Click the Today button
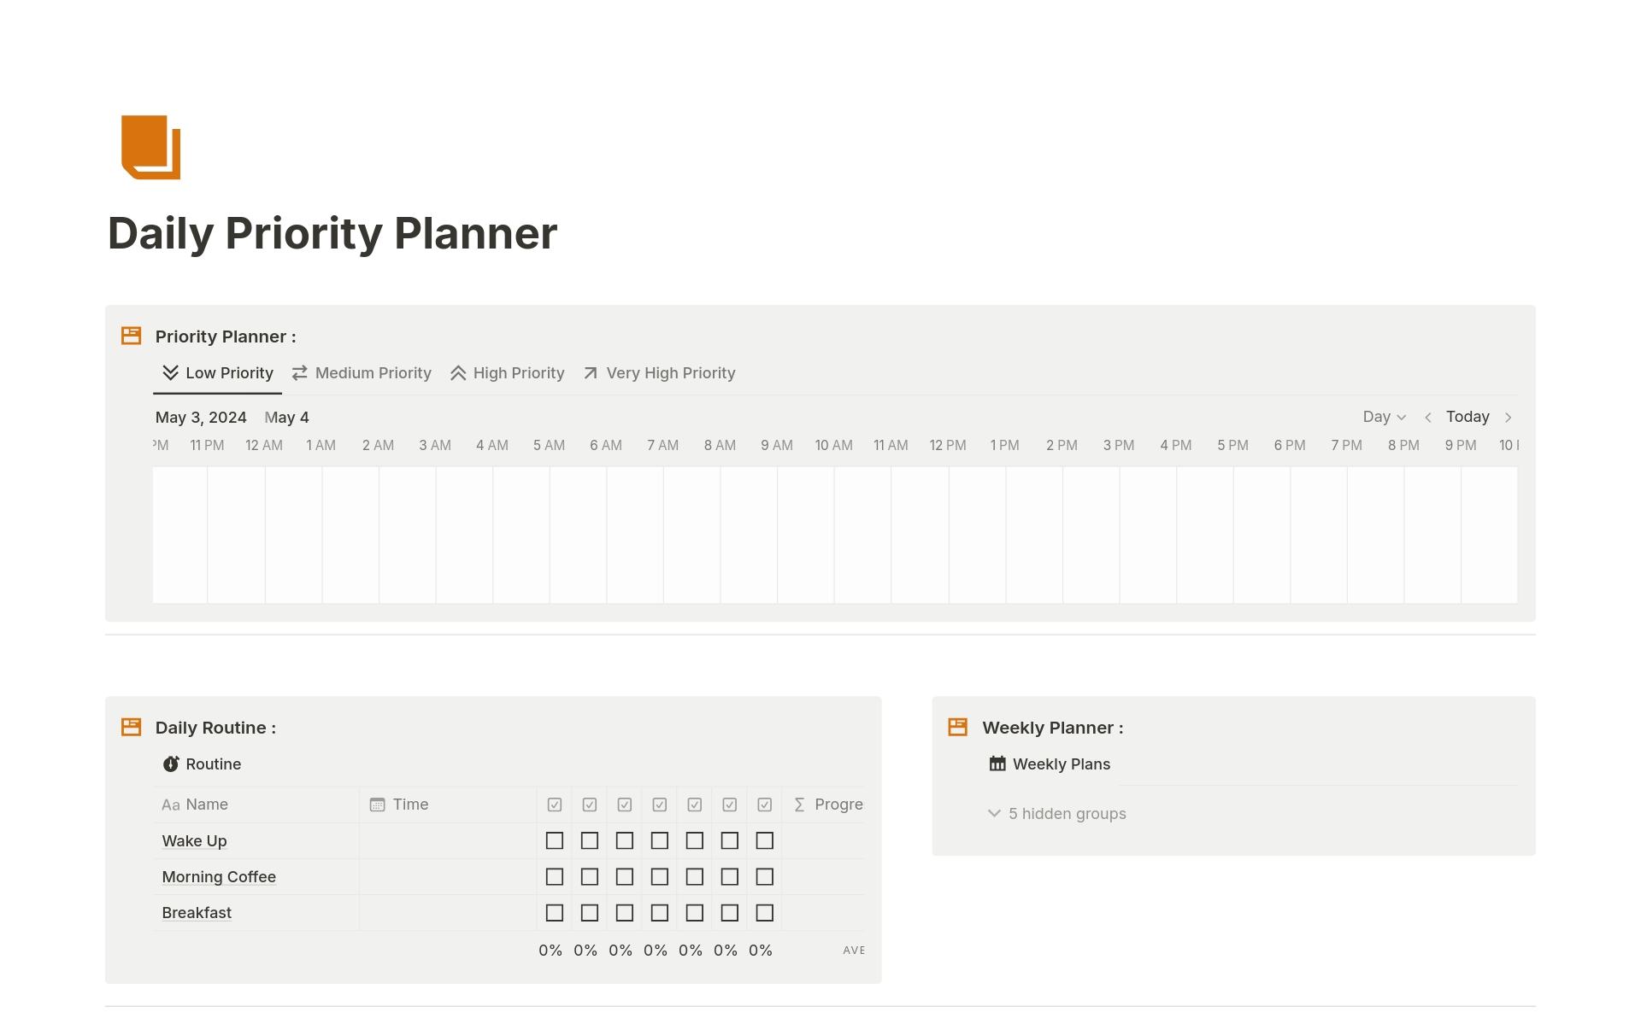 pyautogui.click(x=1467, y=417)
